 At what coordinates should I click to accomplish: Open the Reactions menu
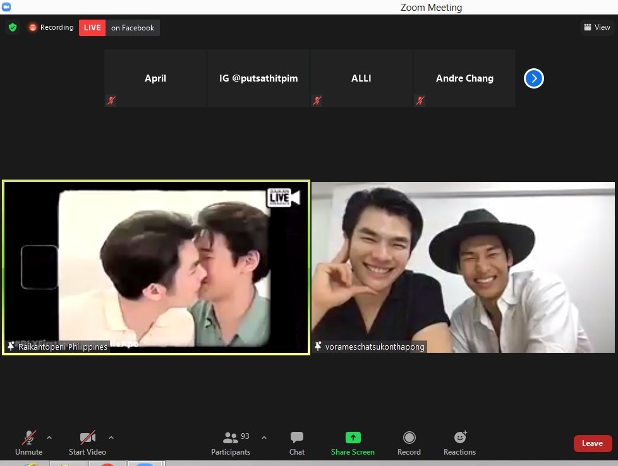(x=459, y=443)
